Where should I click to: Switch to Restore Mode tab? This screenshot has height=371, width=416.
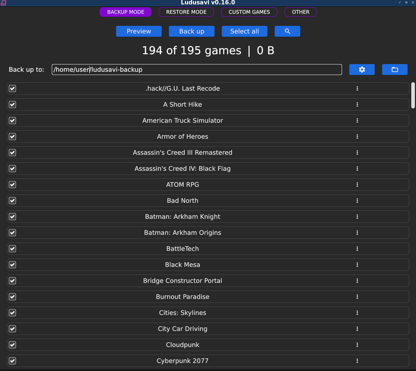(186, 12)
